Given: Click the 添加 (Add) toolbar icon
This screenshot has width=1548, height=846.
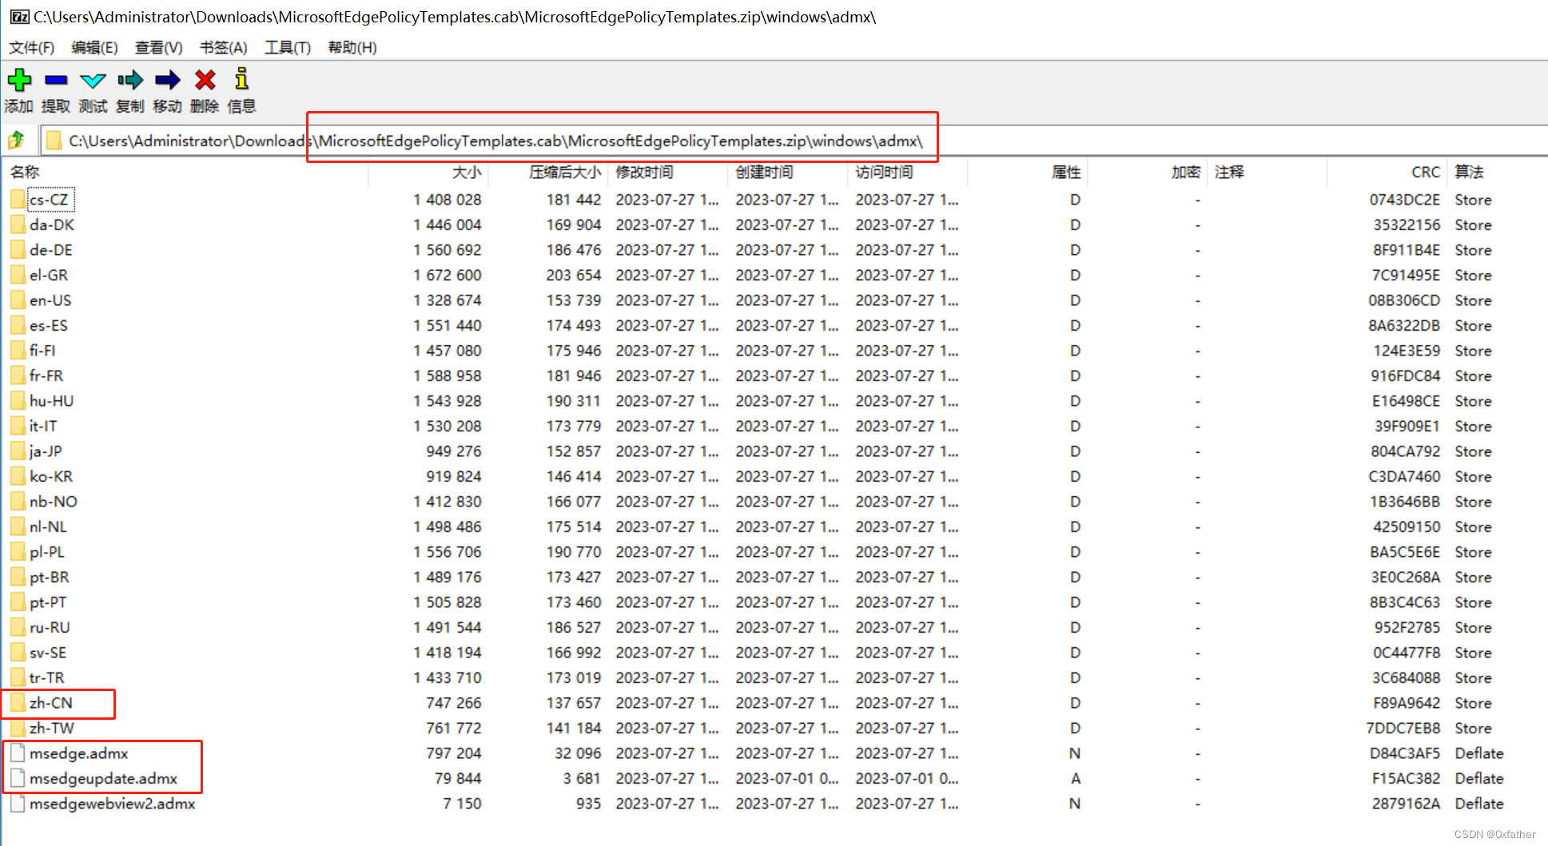Looking at the screenshot, I should 19,80.
